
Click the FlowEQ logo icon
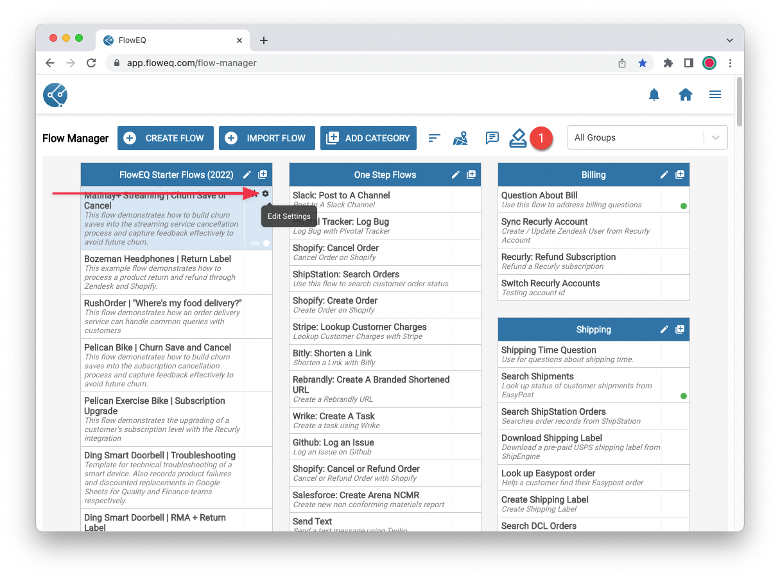(55, 95)
